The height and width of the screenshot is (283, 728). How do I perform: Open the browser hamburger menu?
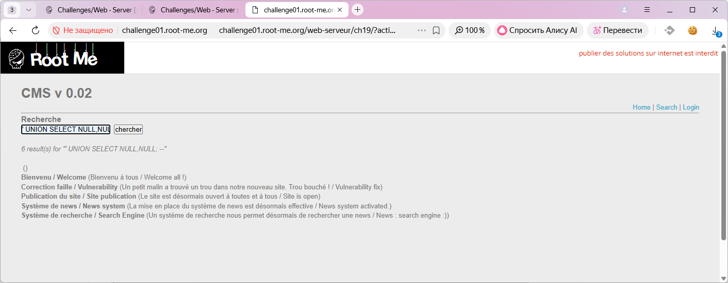pyautogui.click(x=647, y=10)
